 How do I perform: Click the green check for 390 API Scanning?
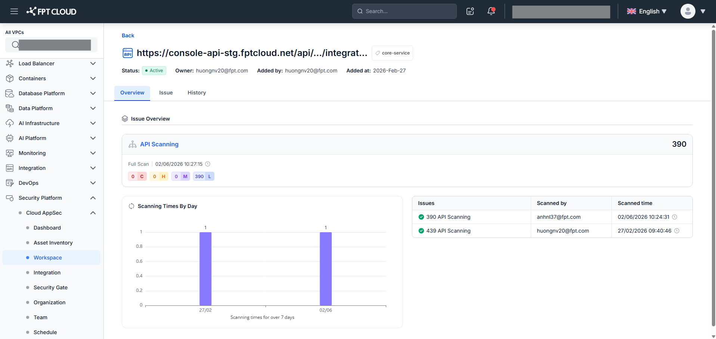point(421,217)
